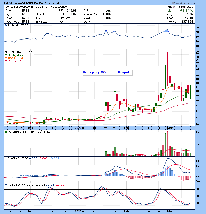Click the Low price 14.30
This screenshot has height=214, width=206.
(x=25, y=18)
